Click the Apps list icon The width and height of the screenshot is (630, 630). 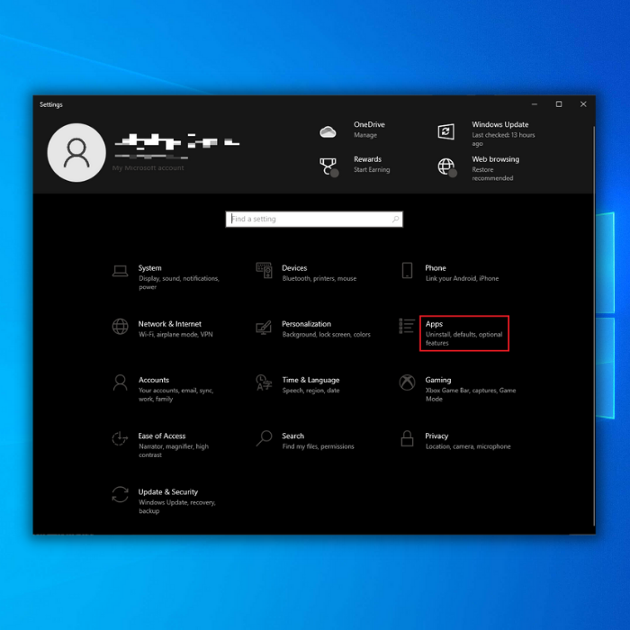407,326
